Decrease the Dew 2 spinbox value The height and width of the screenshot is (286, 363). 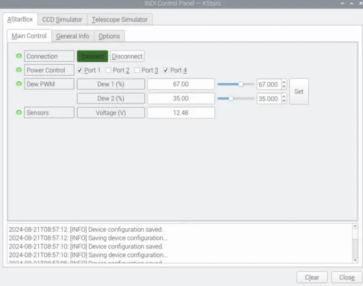click(284, 101)
